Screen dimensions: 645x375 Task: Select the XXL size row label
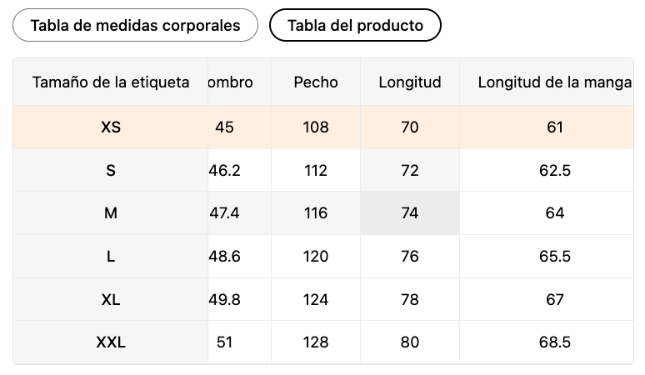(x=111, y=342)
